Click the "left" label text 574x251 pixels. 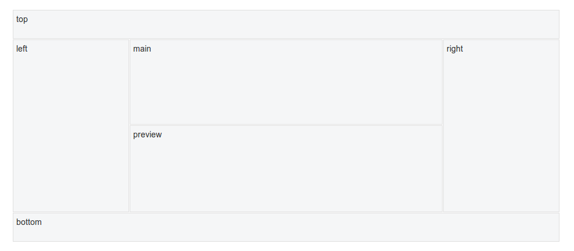(x=22, y=49)
